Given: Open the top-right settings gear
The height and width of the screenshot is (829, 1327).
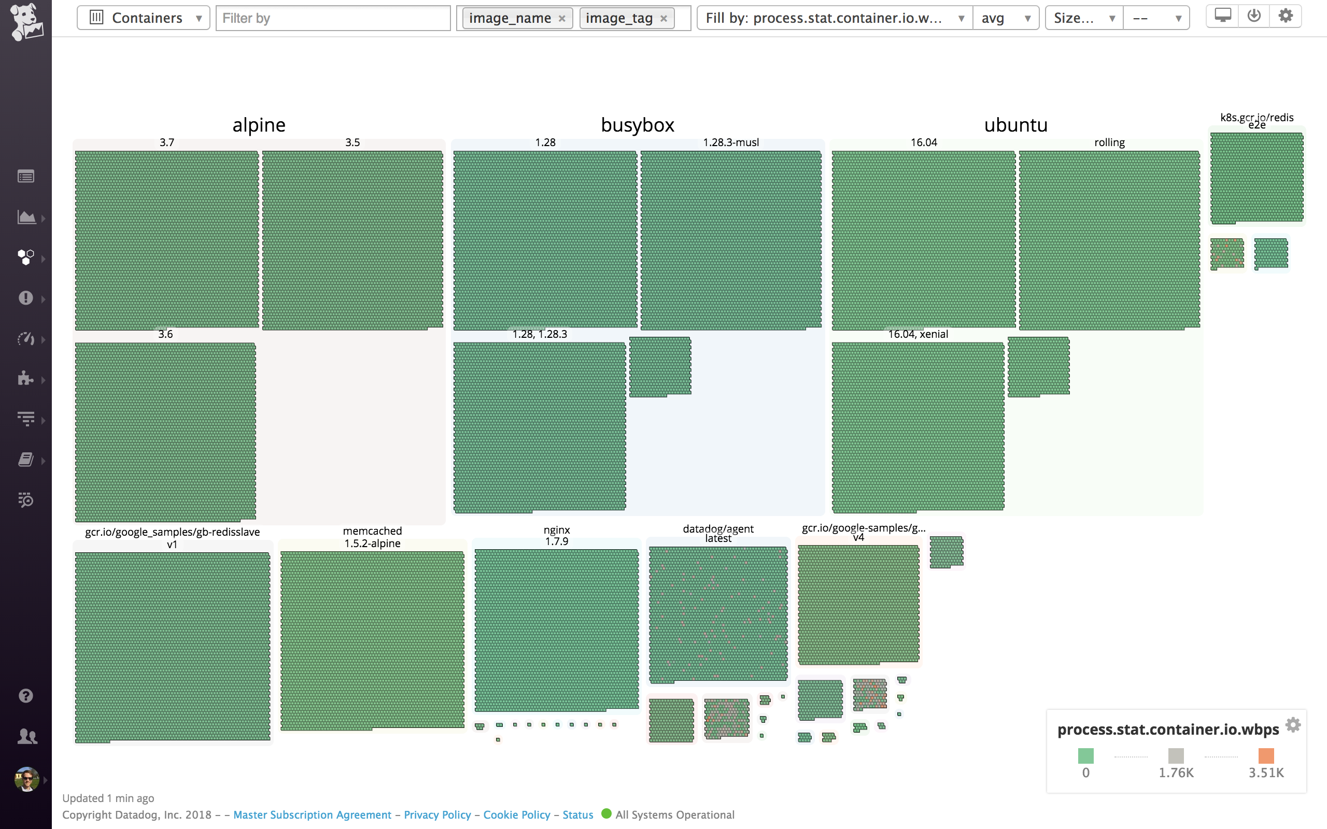Looking at the screenshot, I should pos(1286,16).
